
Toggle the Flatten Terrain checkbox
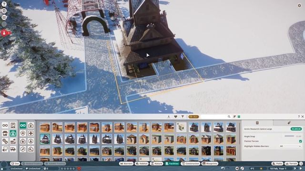pos(301,141)
